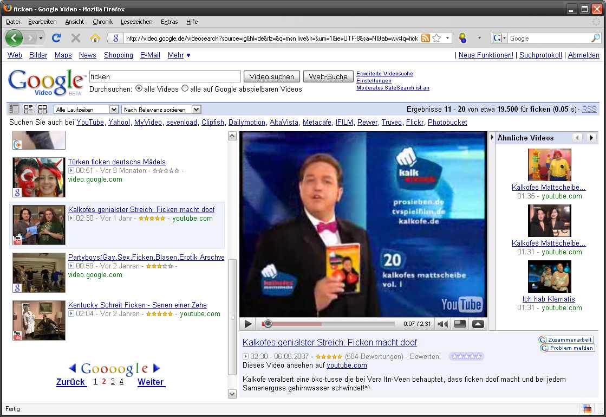
Task: Switch results to grid view icon
Action: (43, 110)
